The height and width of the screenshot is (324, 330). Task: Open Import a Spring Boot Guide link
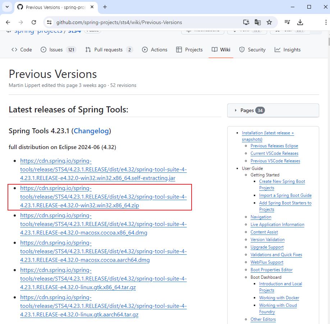[x=285, y=195]
